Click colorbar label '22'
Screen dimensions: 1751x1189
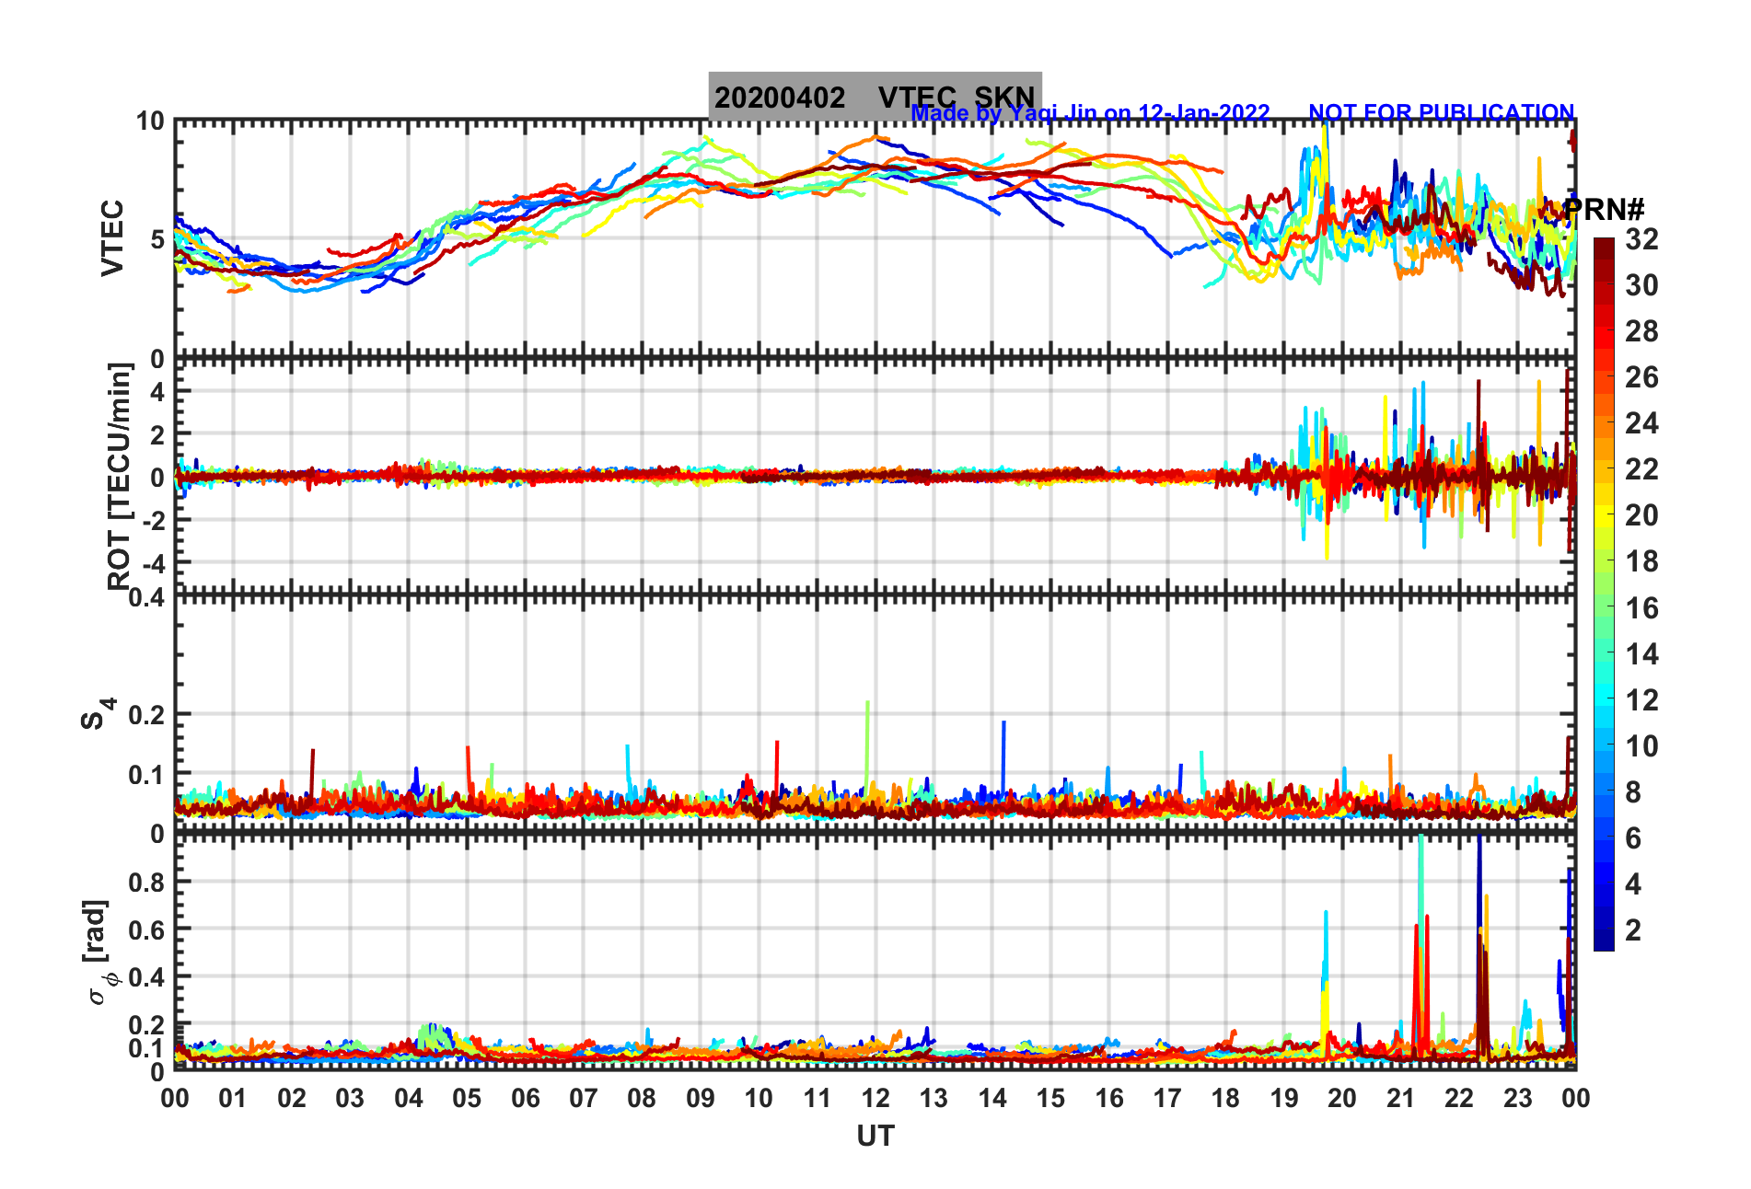(x=1641, y=469)
